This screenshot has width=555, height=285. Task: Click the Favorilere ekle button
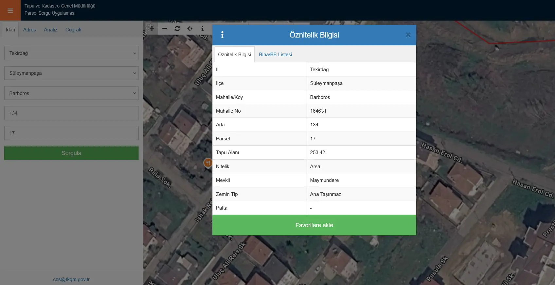314,225
